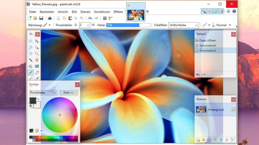Open a file using the folder icon
The image size is (259, 145).
click(35, 18)
